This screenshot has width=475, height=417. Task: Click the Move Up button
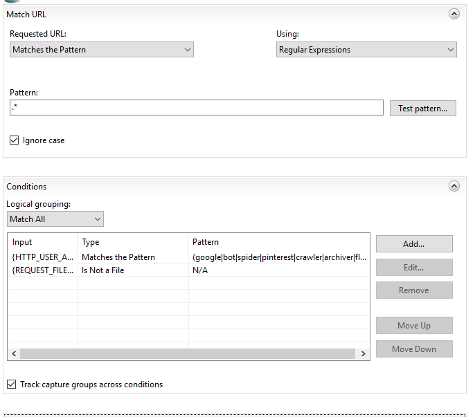413,326
